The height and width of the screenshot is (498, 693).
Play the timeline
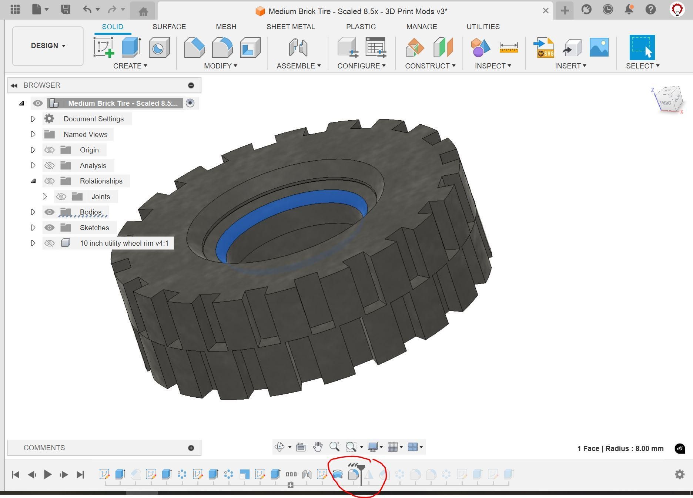48,474
